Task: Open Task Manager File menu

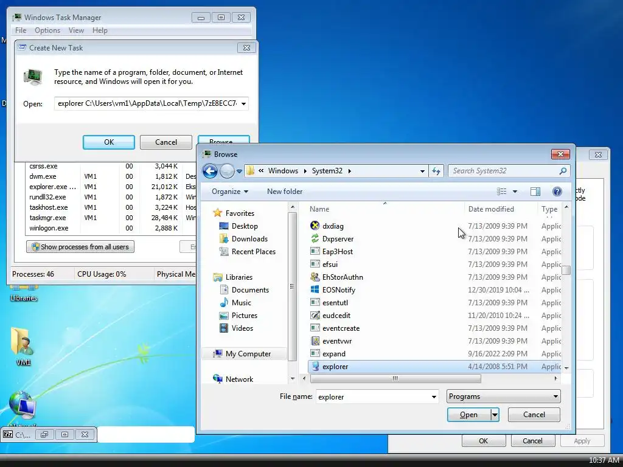Action: pyautogui.click(x=21, y=30)
